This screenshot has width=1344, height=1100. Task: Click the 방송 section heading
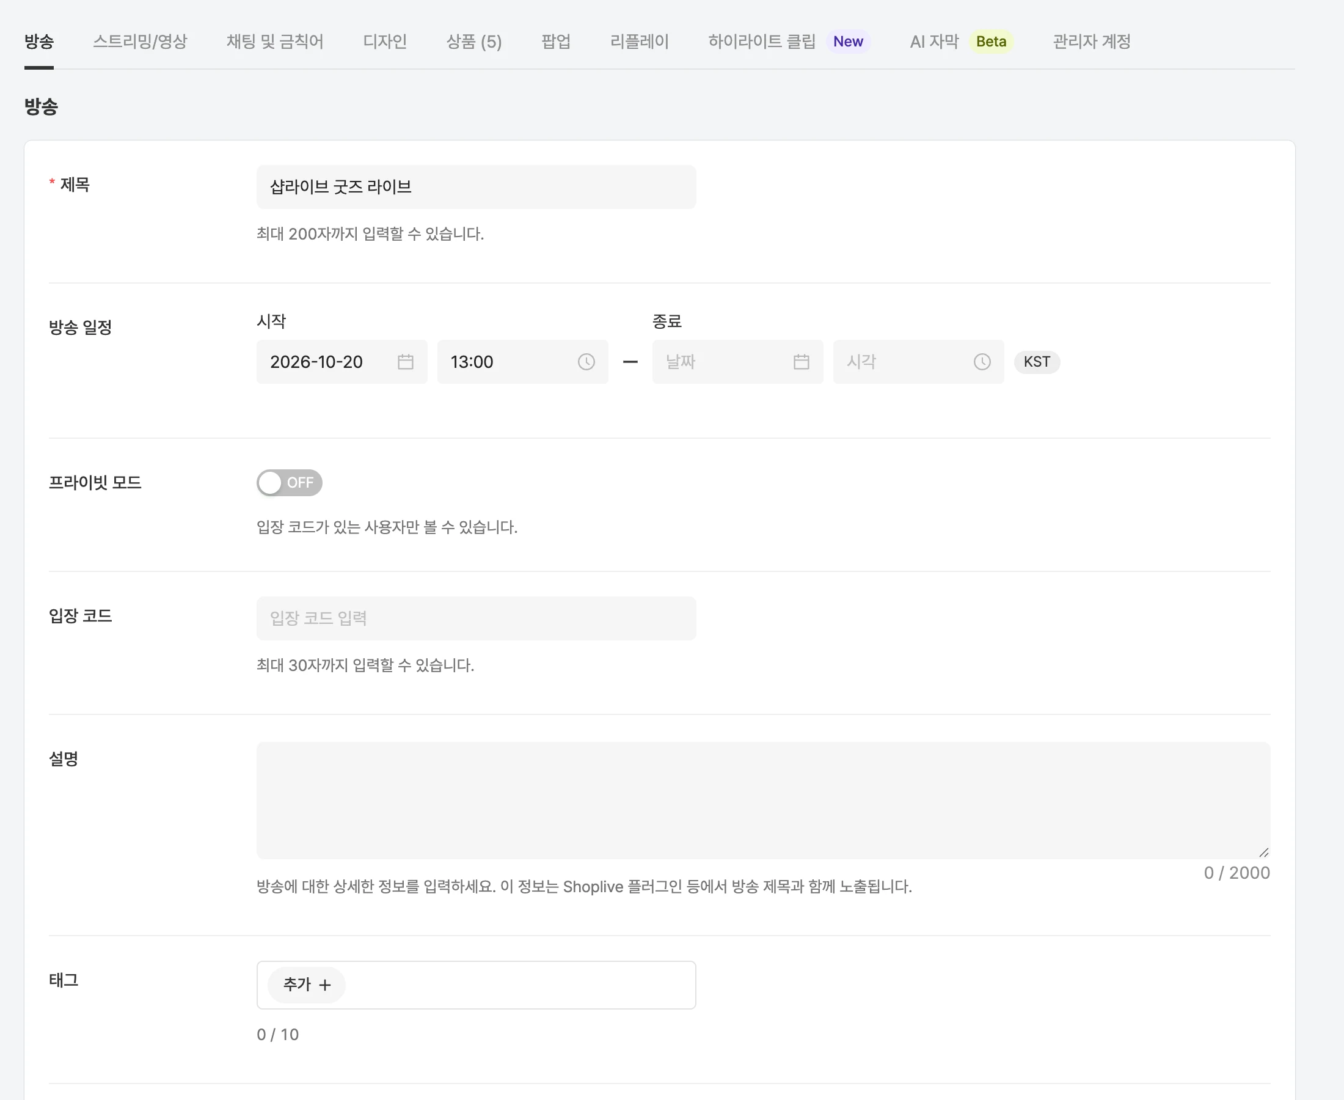[x=41, y=106]
